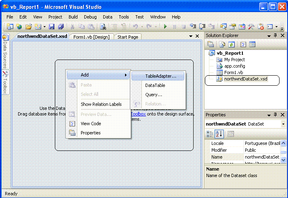Open the active documents list dropdown arrow
288x198 pixels.
coord(191,36)
